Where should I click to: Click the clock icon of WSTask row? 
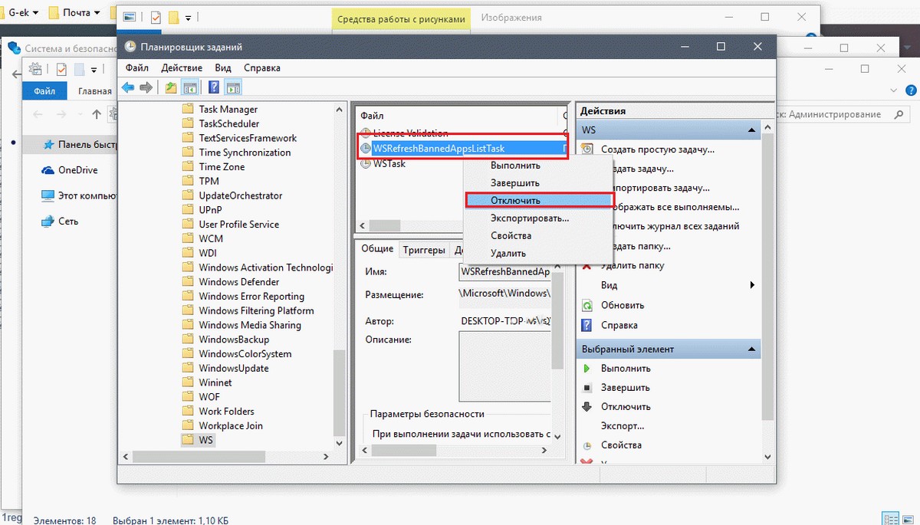point(366,163)
